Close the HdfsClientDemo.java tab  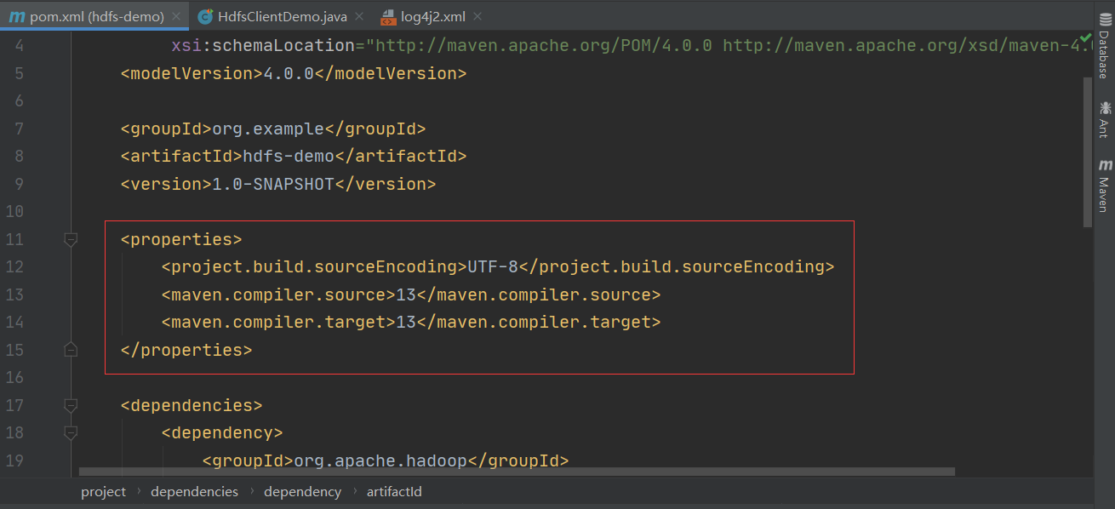(x=359, y=16)
